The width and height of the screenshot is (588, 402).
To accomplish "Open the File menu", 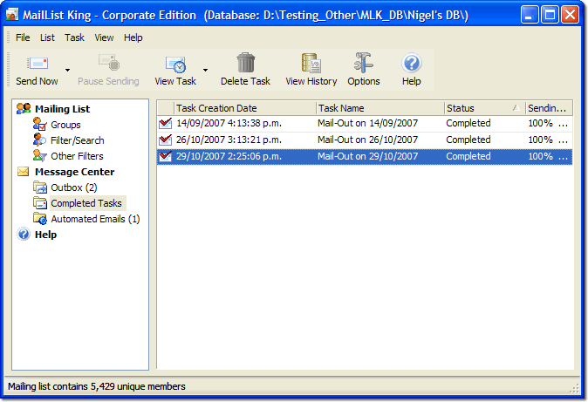I will (23, 37).
